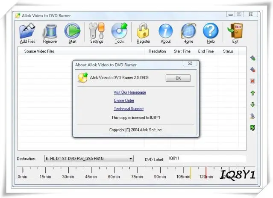The height and width of the screenshot is (198, 273).
Task: Click the green curved arrow icon in the side bar
Action: click(252, 128)
